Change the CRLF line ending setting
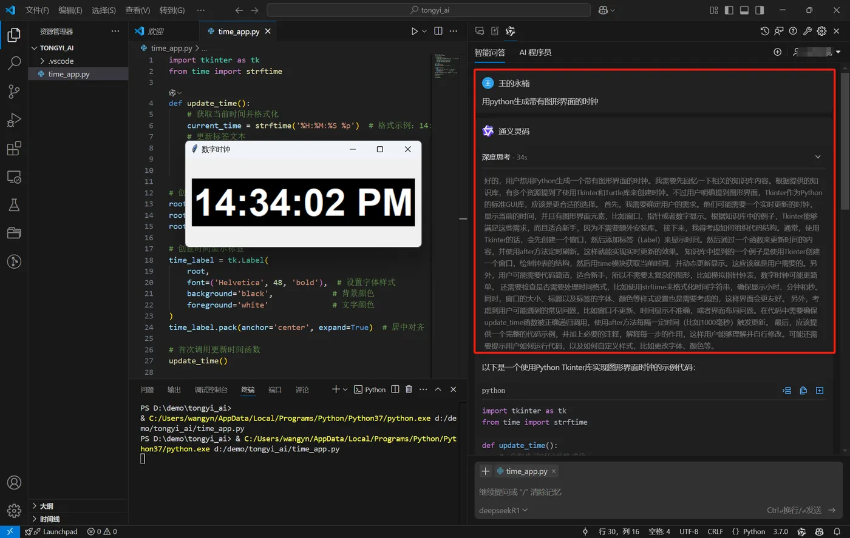The image size is (850, 538). (x=715, y=531)
